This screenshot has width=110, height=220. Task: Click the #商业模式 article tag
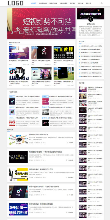[70, 177]
